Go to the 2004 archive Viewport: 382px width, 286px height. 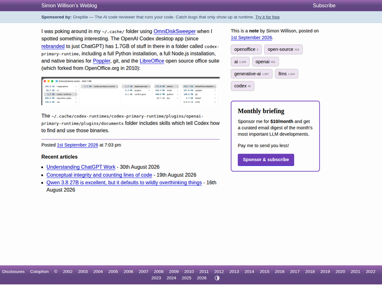click(x=98, y=272)
